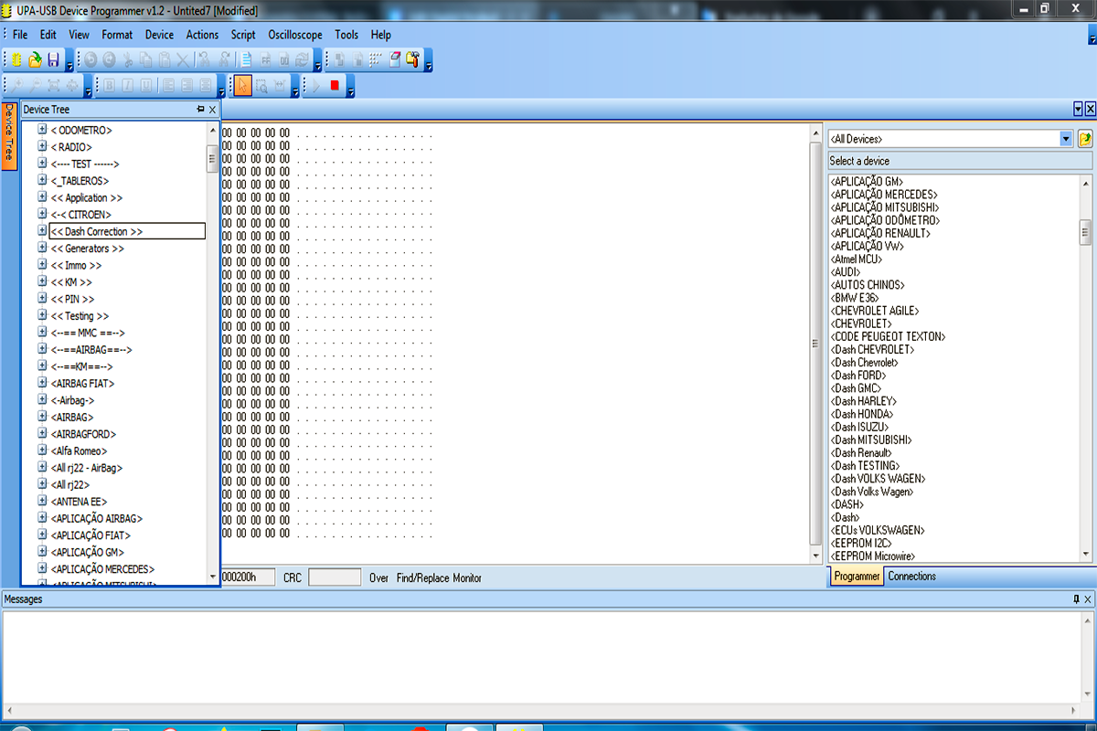The width and height of the screenshot is (1097, 731).
Task: Pin the Messages panel
Action: [x=1076, y=599]
